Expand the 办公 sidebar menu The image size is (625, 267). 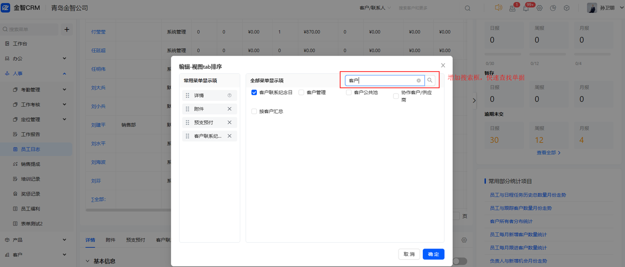pos(64,58)
